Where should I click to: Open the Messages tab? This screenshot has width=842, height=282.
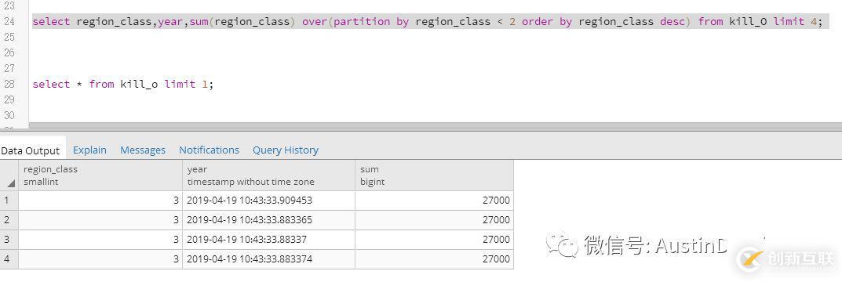tap(142, 150)
